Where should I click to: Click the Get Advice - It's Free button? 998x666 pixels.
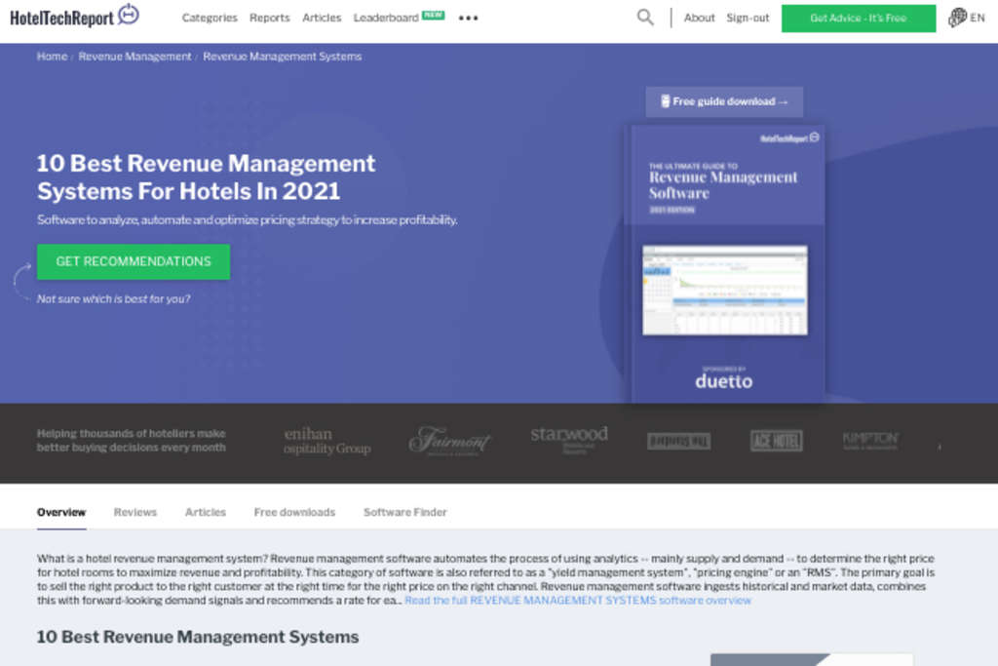tap(859, 18)
